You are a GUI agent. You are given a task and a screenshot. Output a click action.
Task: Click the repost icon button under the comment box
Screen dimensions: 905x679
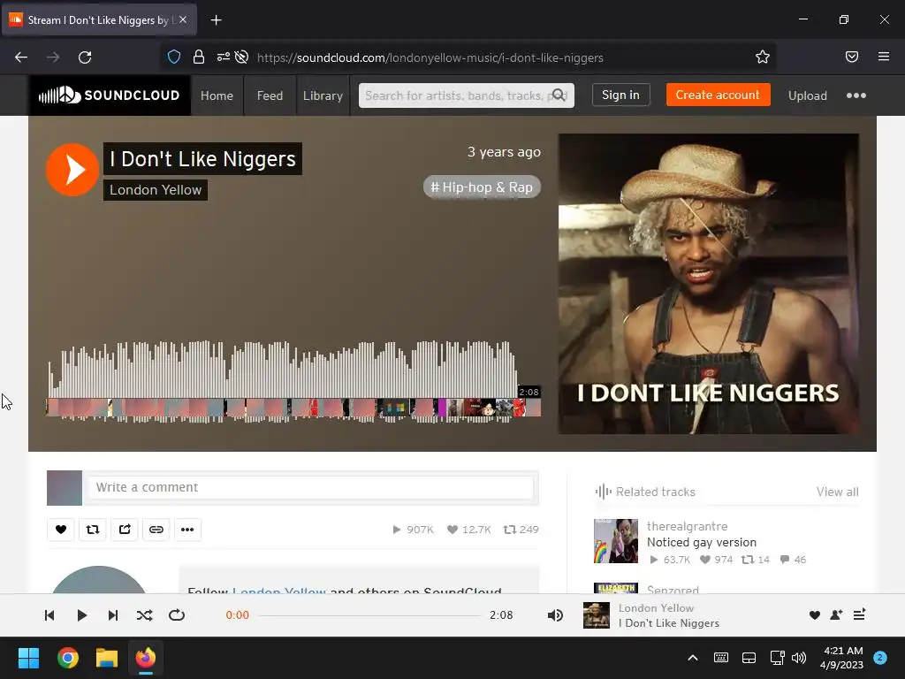click(x=92, y=530)
